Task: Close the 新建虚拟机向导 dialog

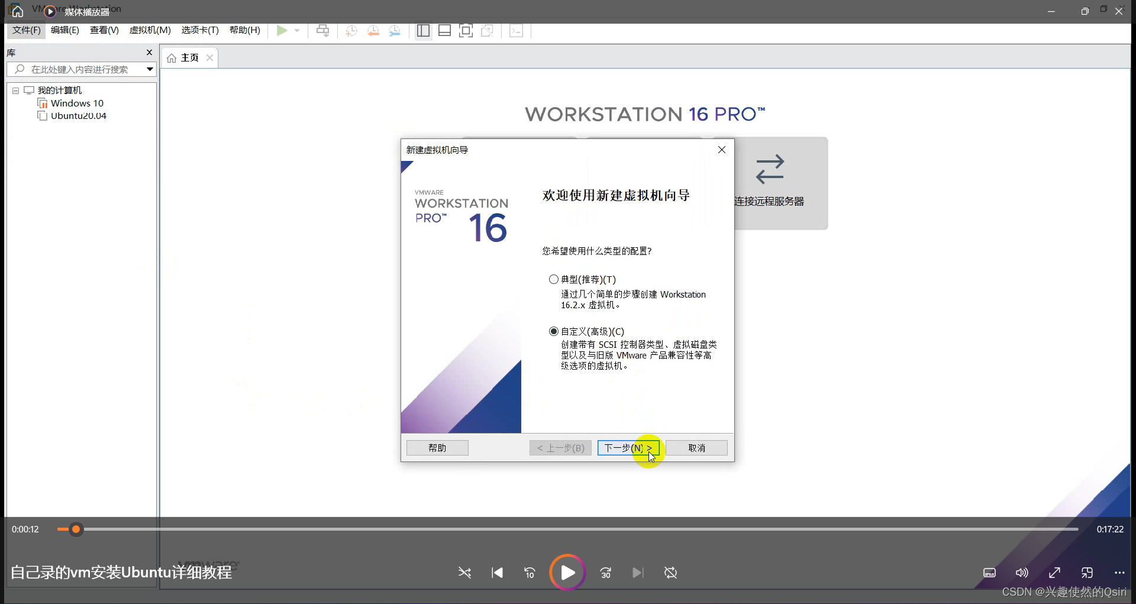Action: tap(722, 150)
